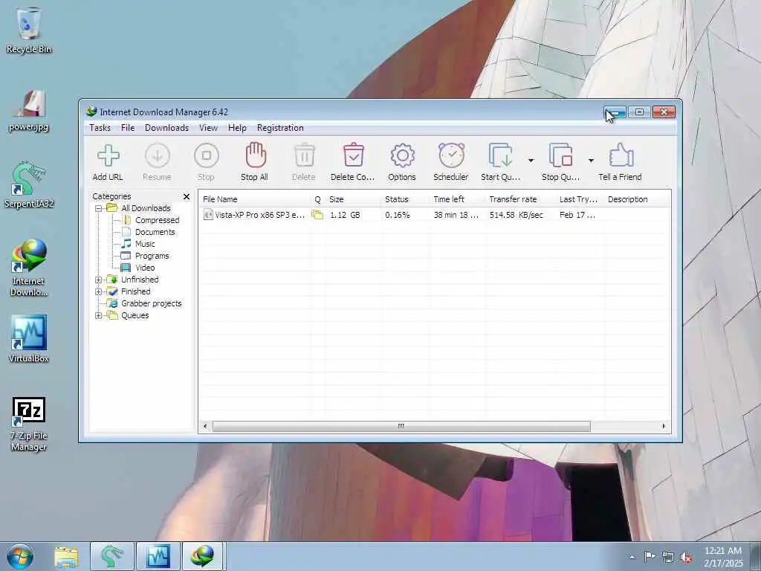The image size is (761, 571).
Task: Sort by Status column header
Action: (x=405, y=199)
